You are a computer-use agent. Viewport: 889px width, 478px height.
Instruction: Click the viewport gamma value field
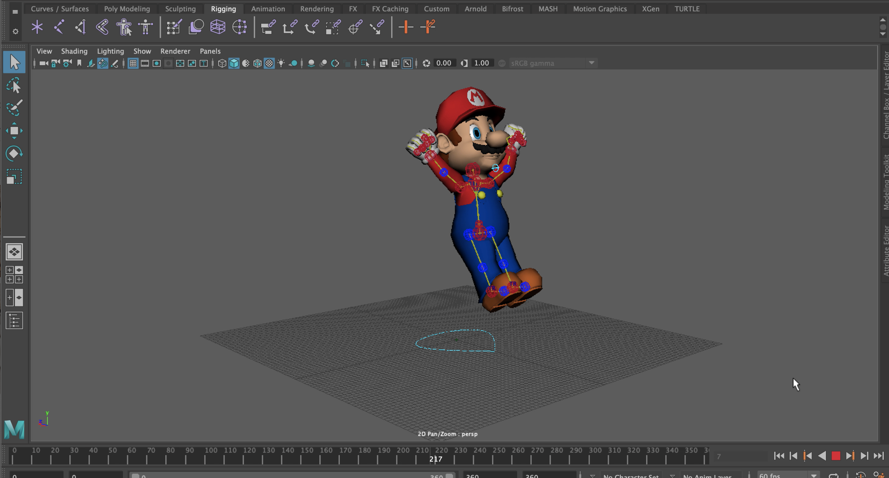tap(481, 63)
